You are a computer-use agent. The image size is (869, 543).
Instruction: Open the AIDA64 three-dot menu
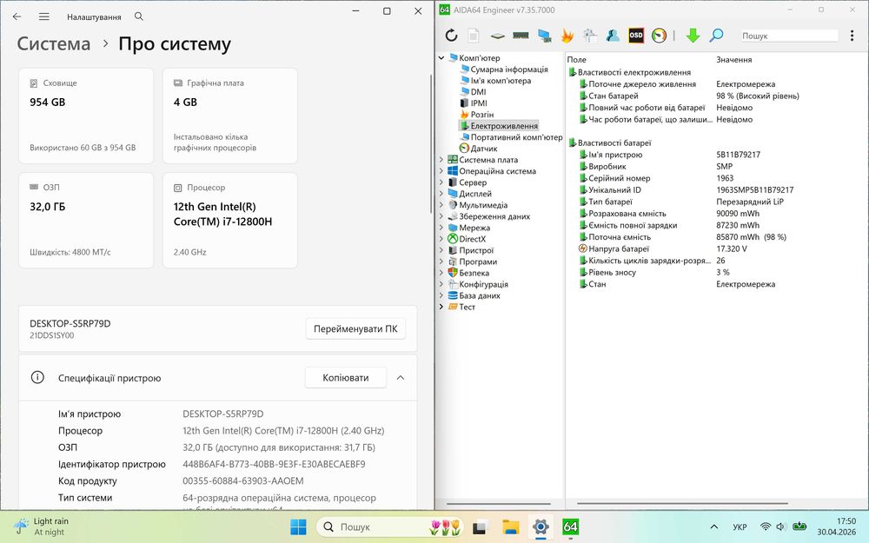[852, 36]
